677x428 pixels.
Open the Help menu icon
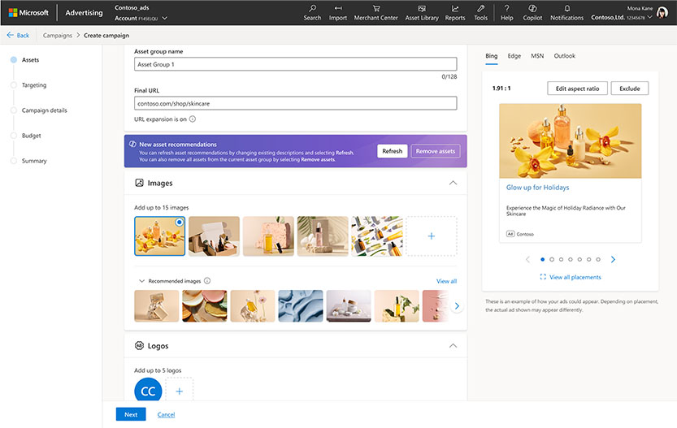[507, 8]
